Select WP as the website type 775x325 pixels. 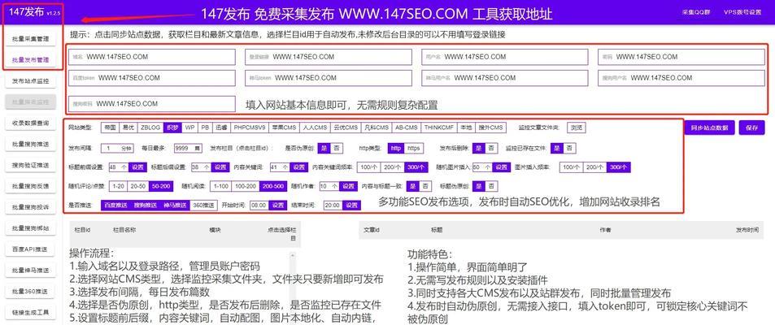pyautogui.click(x=189, y=128)
